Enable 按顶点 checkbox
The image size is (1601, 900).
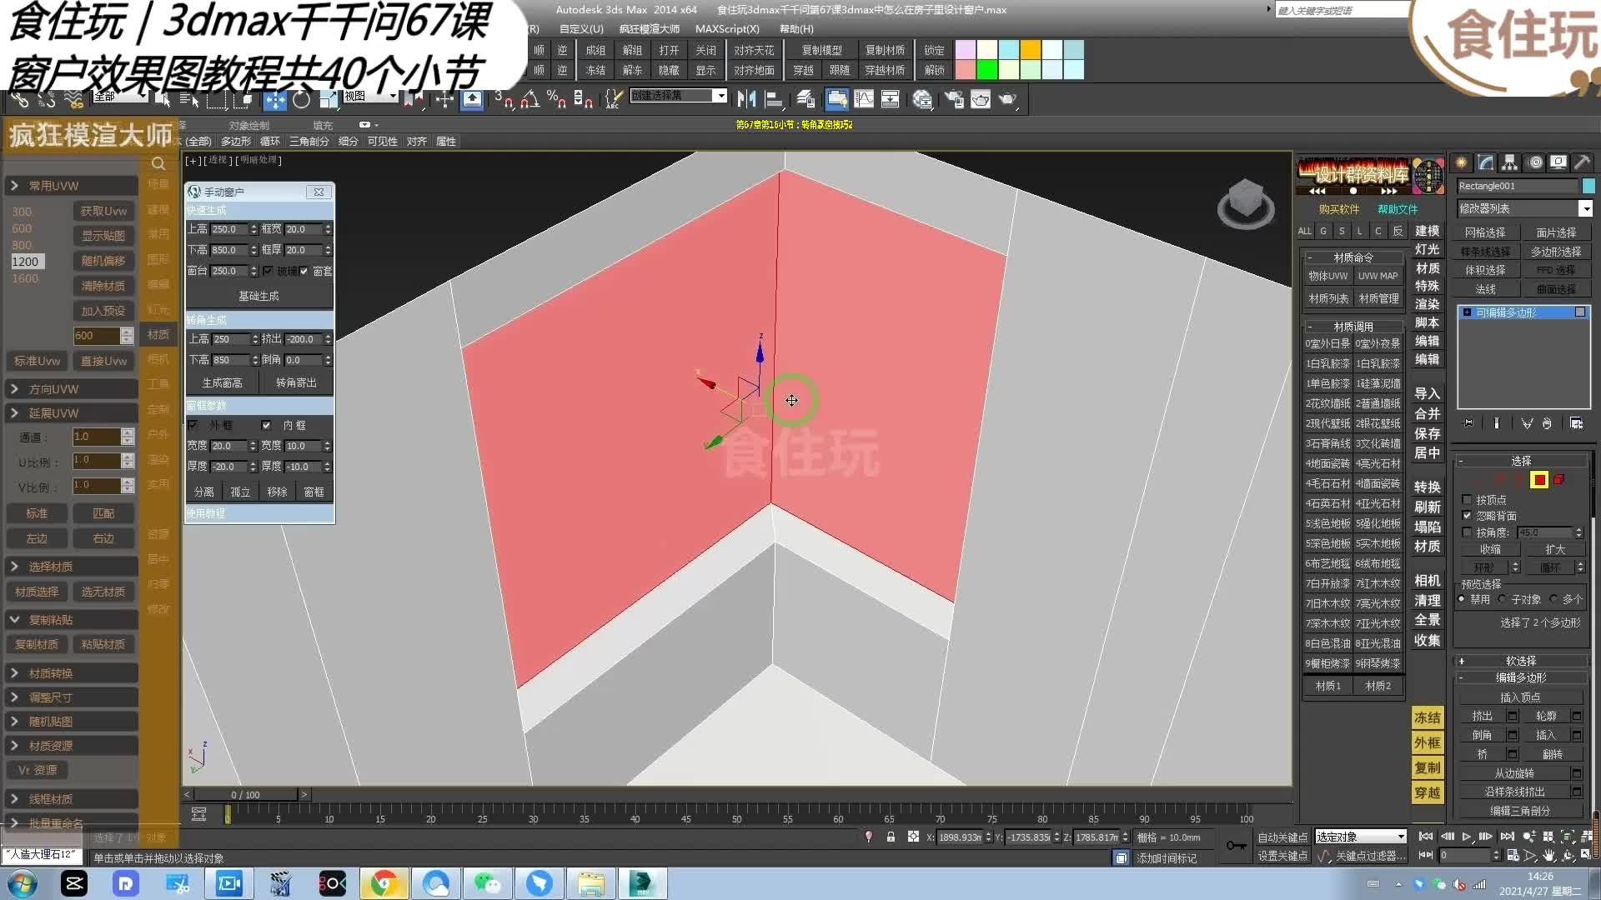[1467, 500]
